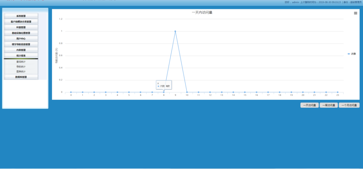Click the data point at hour 0

[71, 92]
